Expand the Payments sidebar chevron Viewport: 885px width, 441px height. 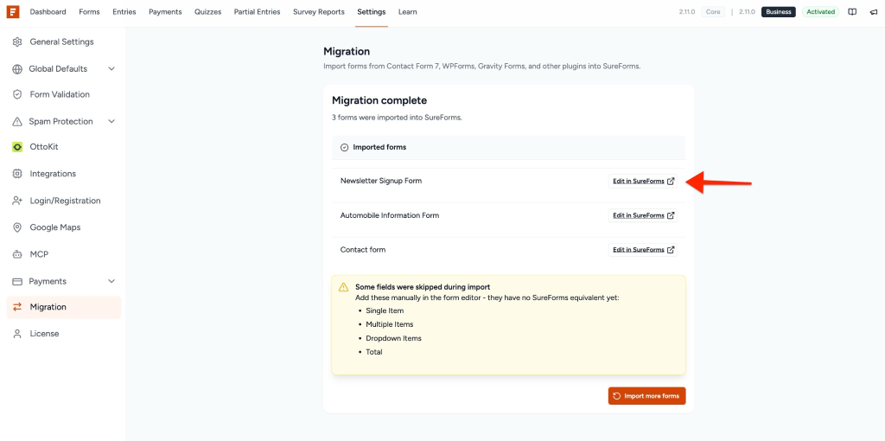111,281
